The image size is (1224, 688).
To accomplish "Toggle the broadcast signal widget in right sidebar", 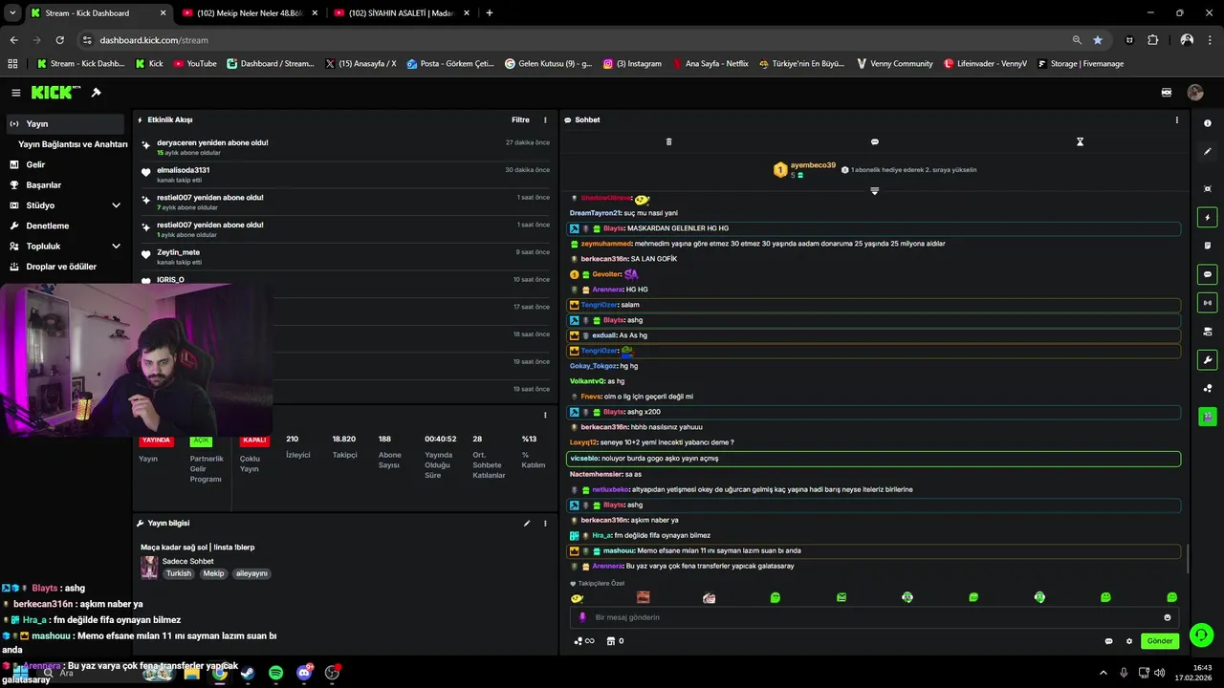I will 1208,303.
